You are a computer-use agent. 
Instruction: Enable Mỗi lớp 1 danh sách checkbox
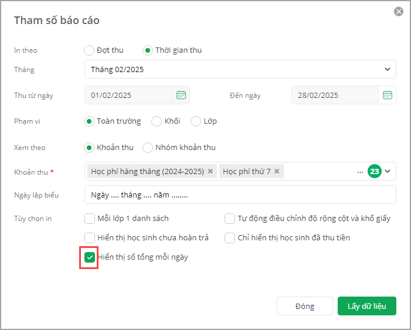(90, 219)
